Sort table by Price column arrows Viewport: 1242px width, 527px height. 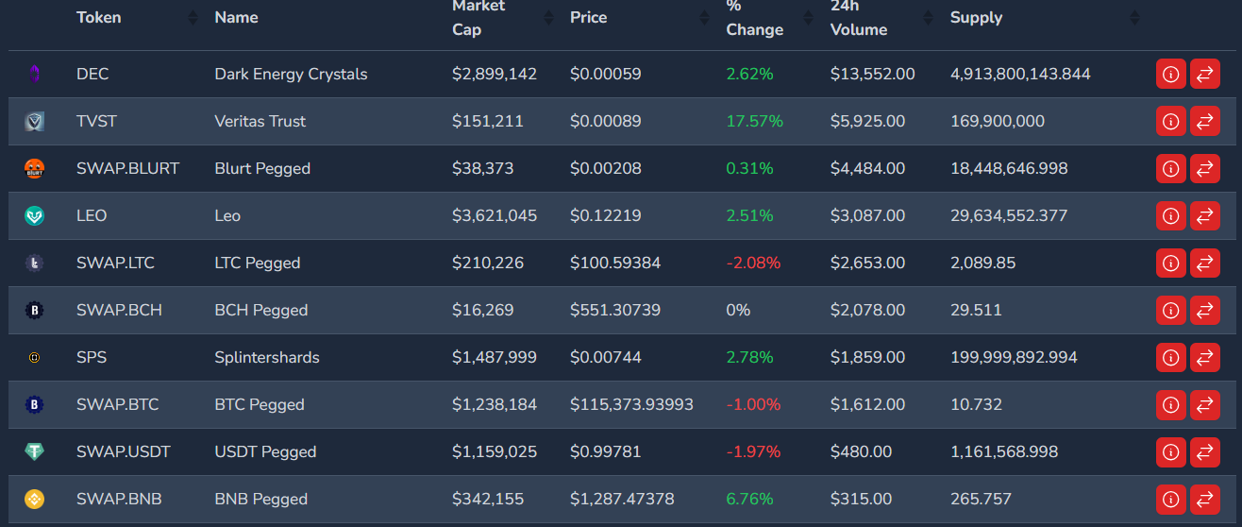pos(704,18)
